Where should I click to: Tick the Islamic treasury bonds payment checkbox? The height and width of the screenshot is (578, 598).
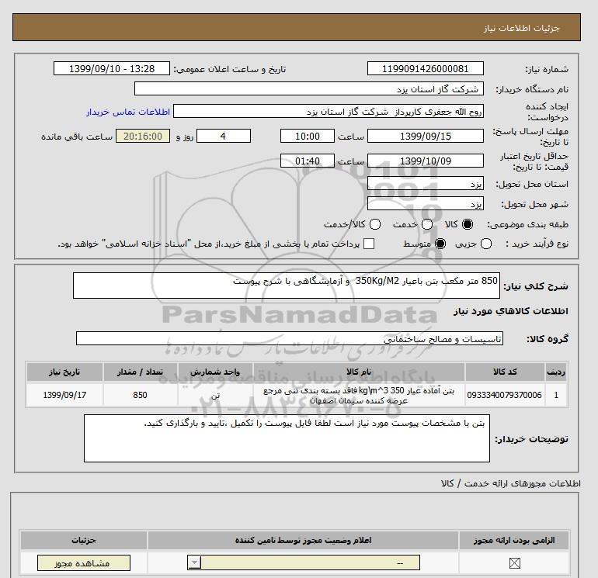coord(369,244)
